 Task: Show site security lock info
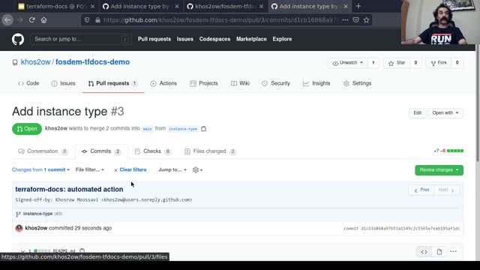[x=97, y=20]
